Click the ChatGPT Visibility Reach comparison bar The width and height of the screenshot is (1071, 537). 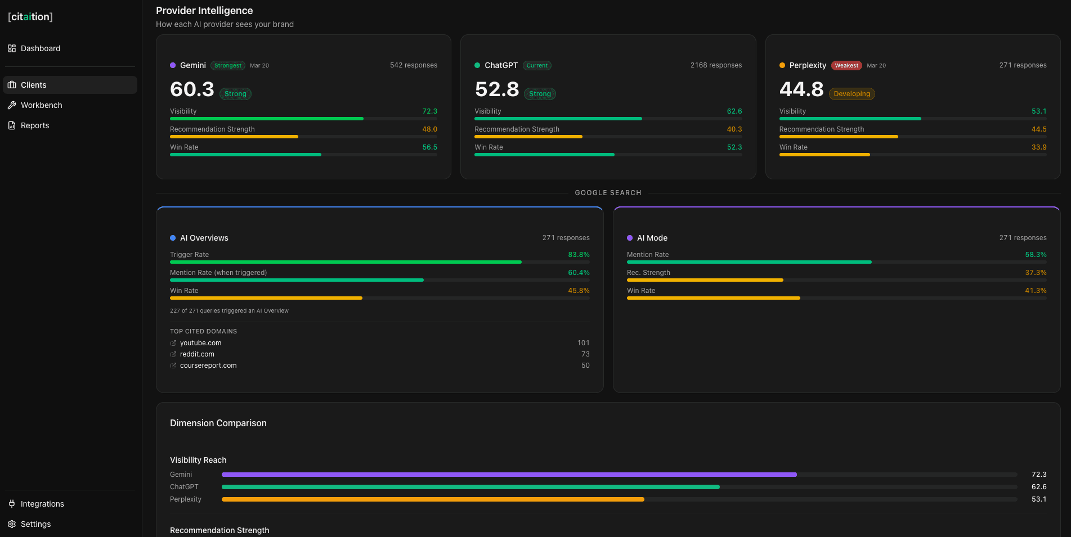click(620, 487)
